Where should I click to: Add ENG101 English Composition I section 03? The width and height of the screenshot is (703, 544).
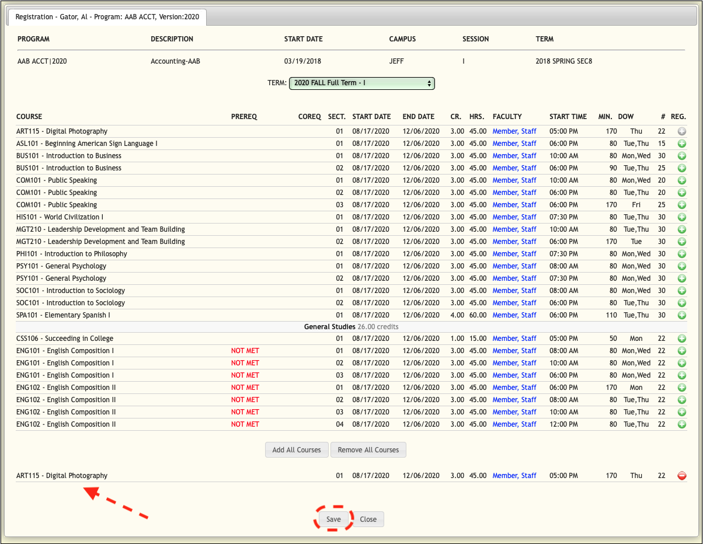(681, 375)
